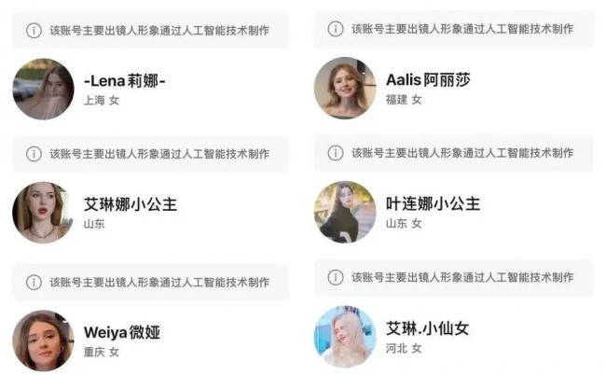Click the 福建 女 location text
The image size is (606, 375).
point(404,100)
